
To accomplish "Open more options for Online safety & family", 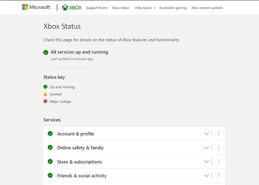I will (x=219, y=147).
